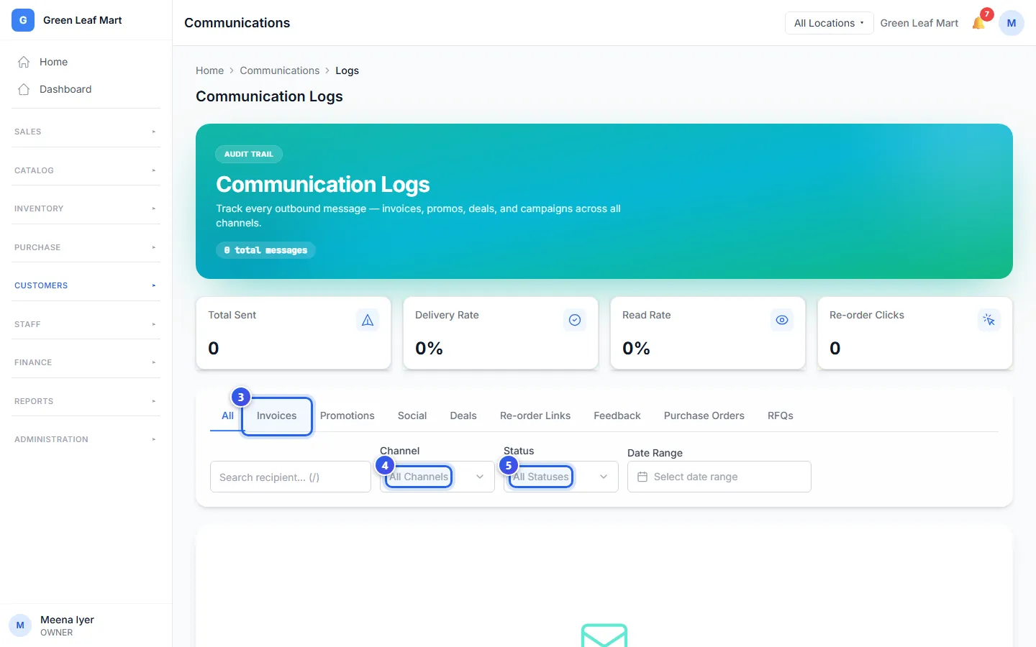Screen dimensions: 1036x647
Task: Click the Meena Iyer avatar in the sidebar footer
Action: [20, 625]
